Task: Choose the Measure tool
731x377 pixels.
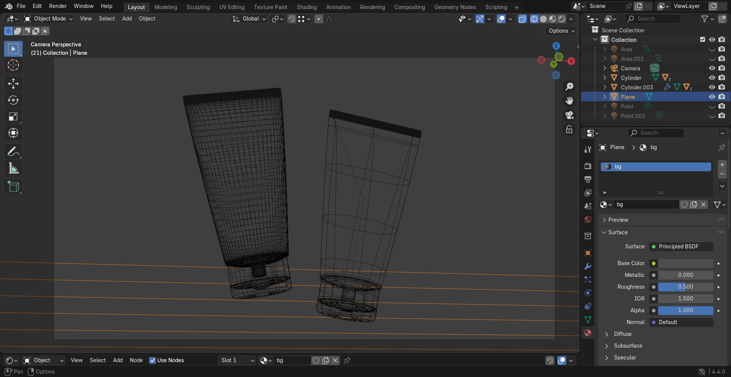Action: pos(13,168)
